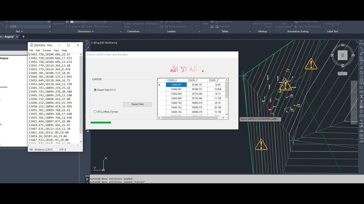The width and height of the screenshot is (364, 204).
Task: Click the Dimension Update icon
Action: pos(361,135)
